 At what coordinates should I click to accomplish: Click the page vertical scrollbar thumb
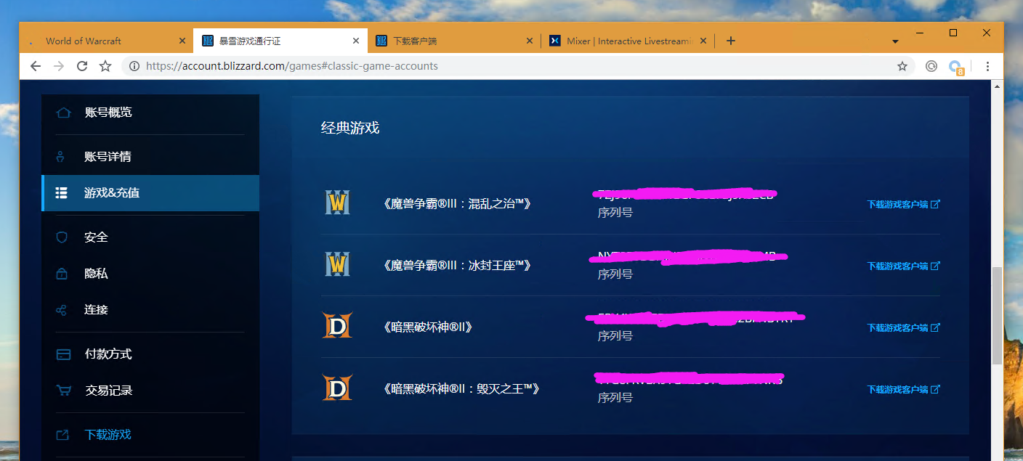(997, 316)
